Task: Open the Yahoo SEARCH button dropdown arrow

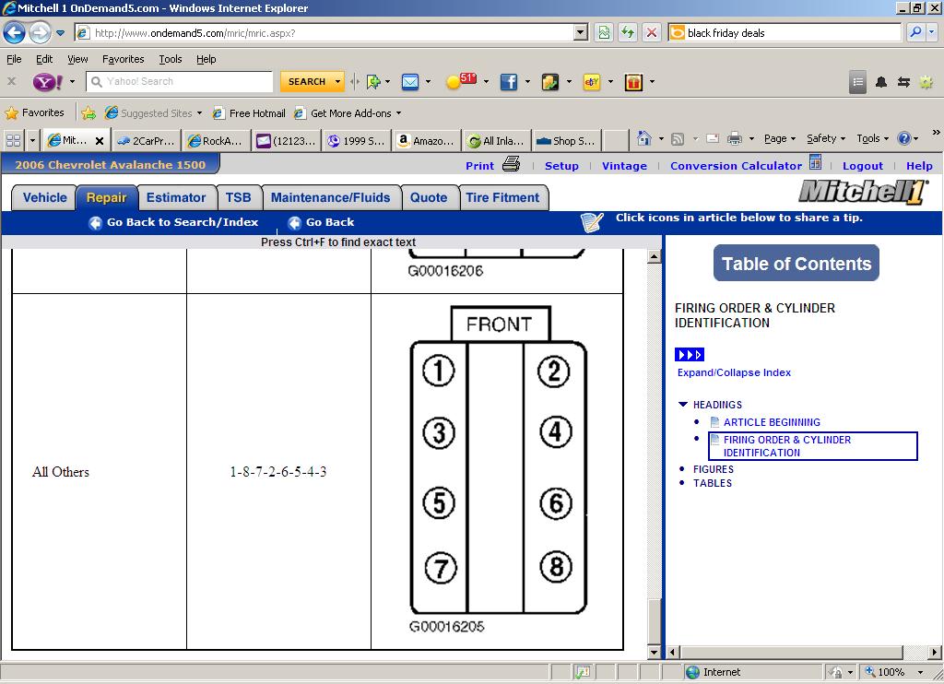Action: 337,81
